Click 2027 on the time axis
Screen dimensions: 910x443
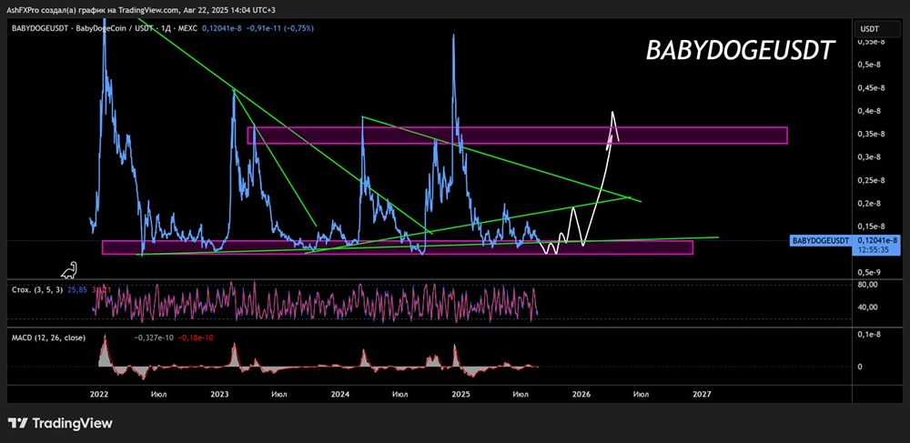(703, 394)
